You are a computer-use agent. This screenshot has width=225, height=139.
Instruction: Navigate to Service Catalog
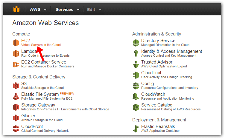click(x=157, y=105)
